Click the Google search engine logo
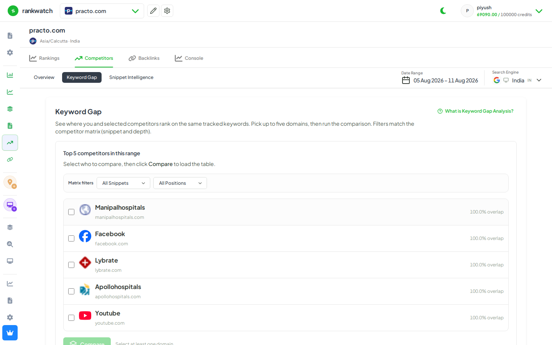The image size is (552, 345). (x=497, y=80)
